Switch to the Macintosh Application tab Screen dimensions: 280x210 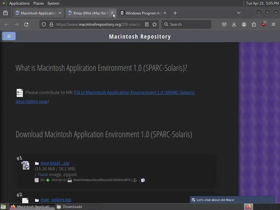point(38,13)
